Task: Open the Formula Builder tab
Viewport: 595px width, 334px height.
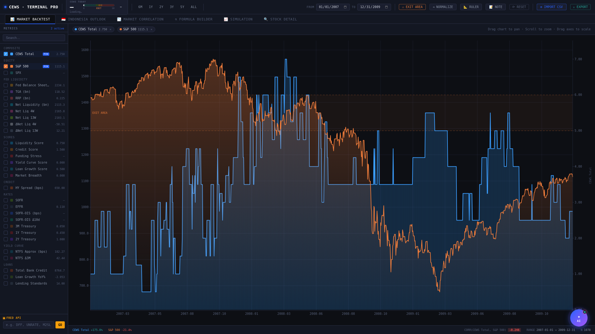Action: coord(194,19)
